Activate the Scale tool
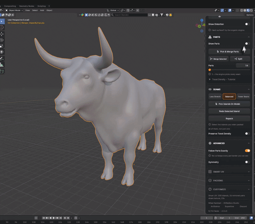 (2, 46)
